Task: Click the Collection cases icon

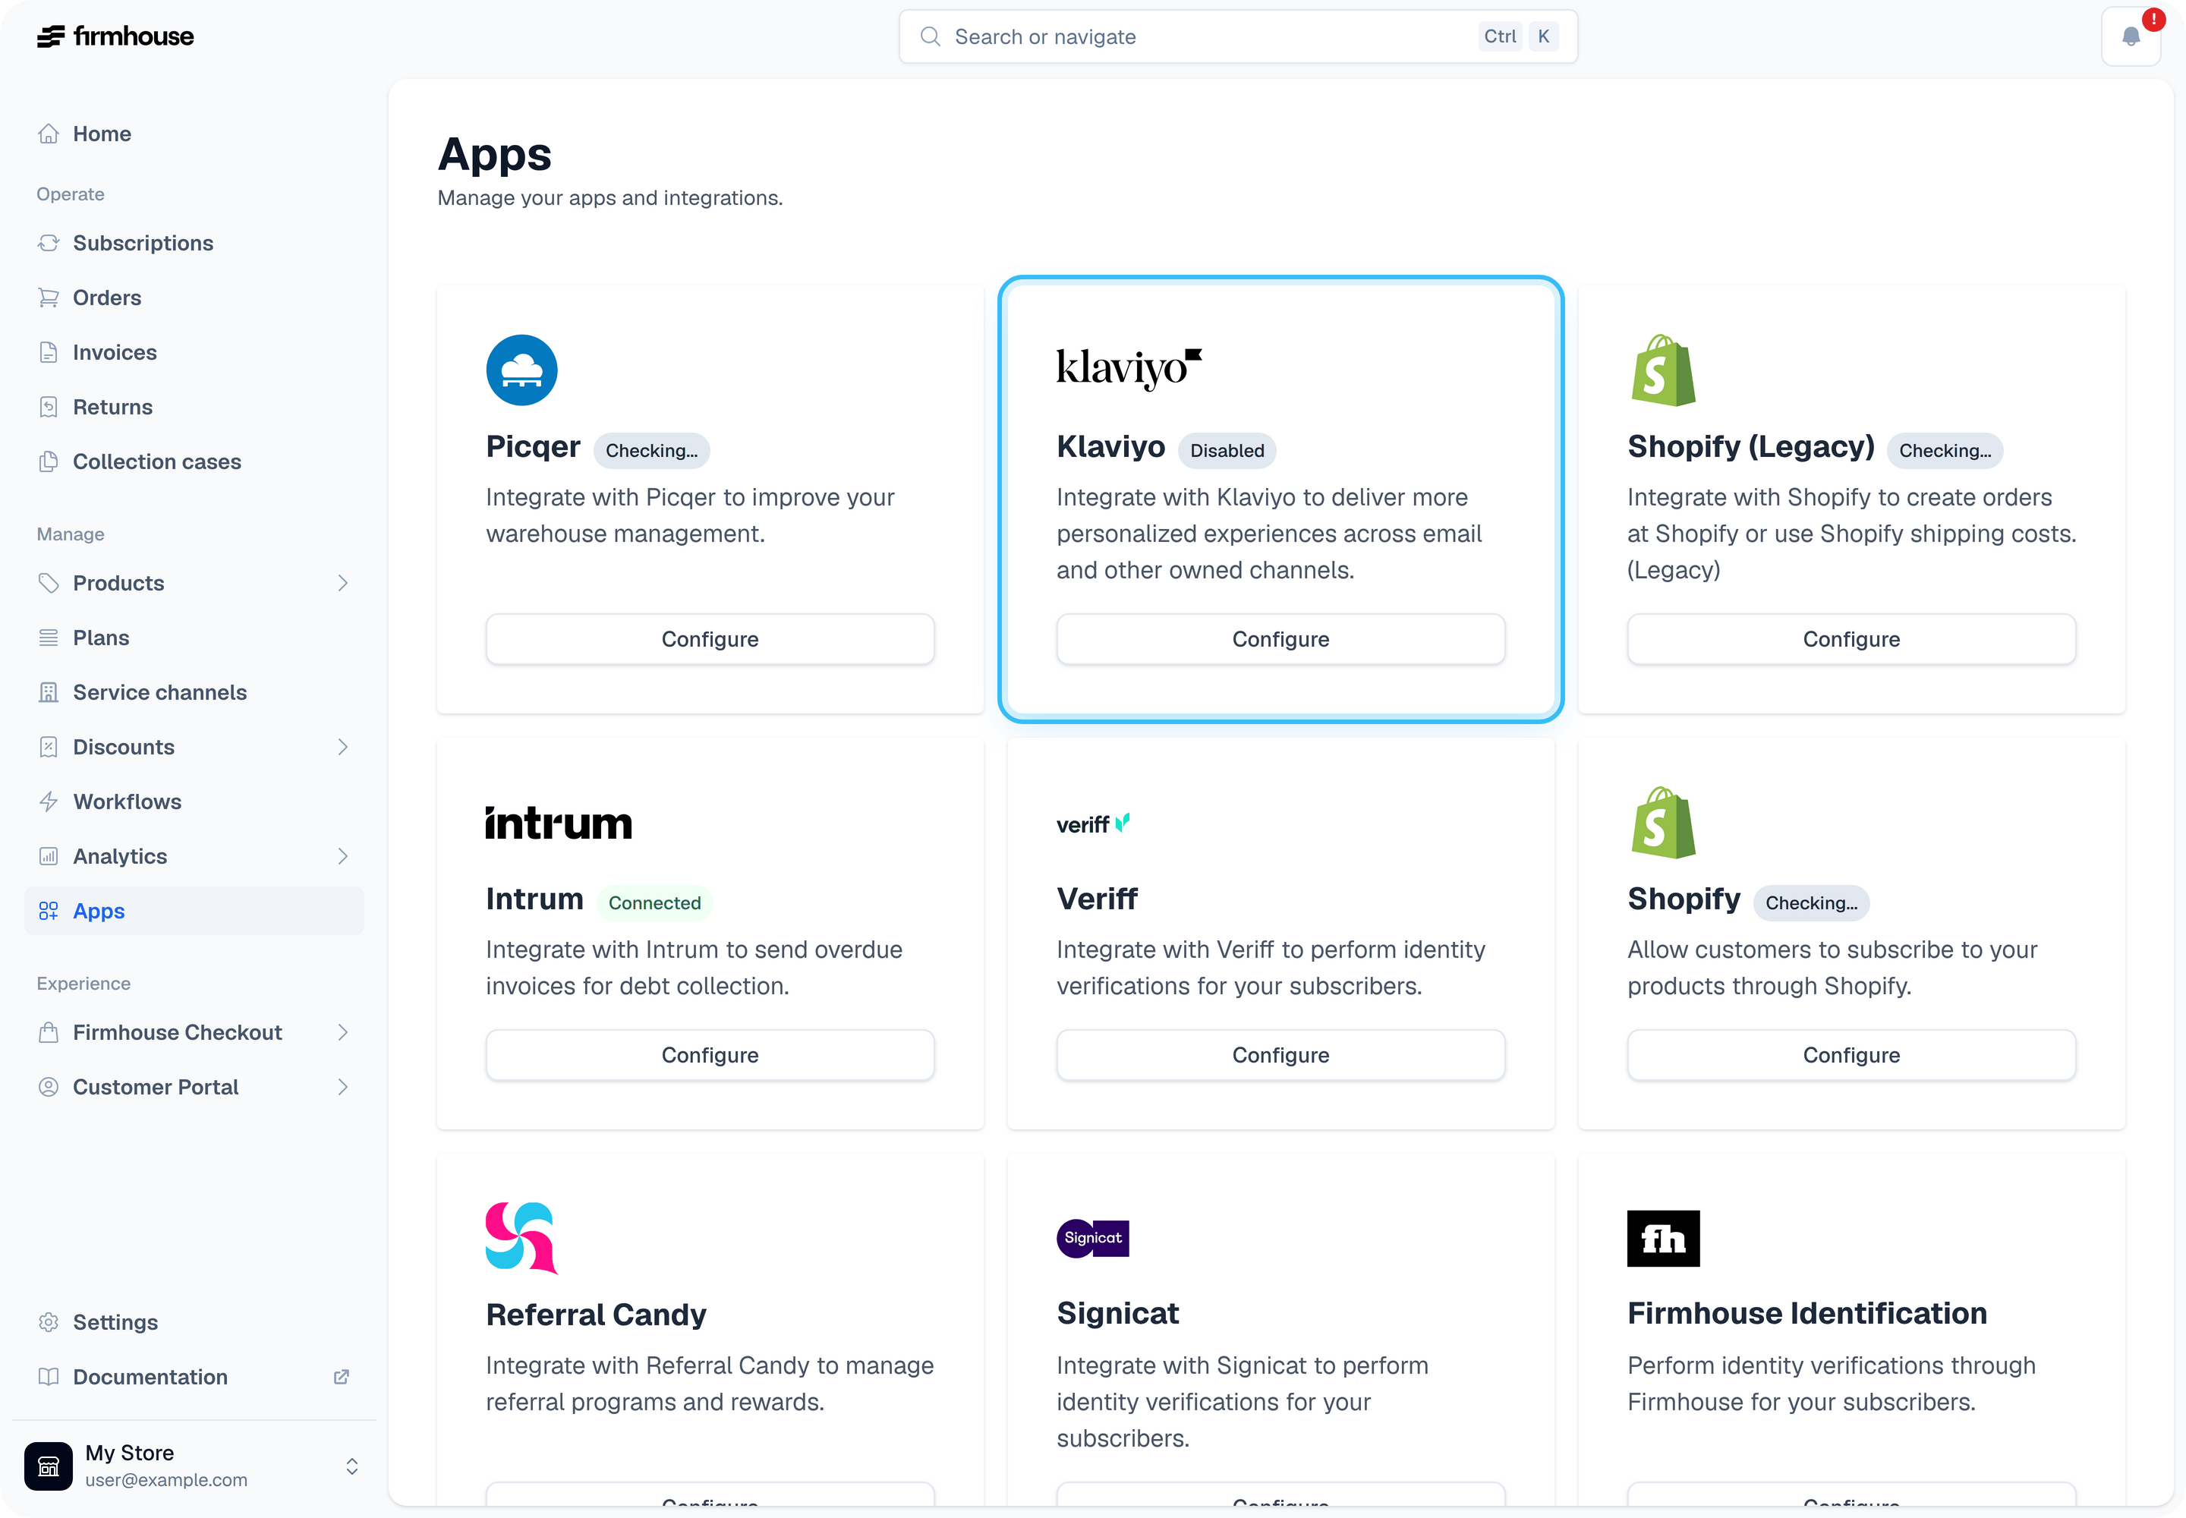Action: coord(49,462)
